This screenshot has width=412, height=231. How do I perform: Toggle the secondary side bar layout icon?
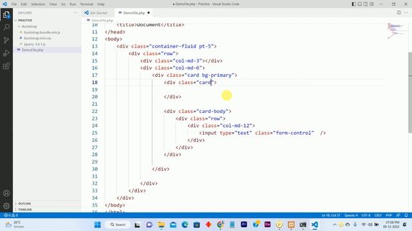(x=366, y=4)
